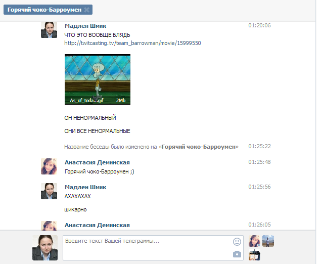Click Анастасия Деминская avatar beside 01:25:48 message
323x264 pixels.
49,166
